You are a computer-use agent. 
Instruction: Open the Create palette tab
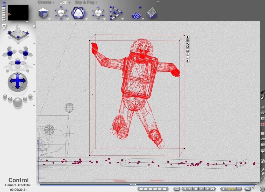(45, 2)
